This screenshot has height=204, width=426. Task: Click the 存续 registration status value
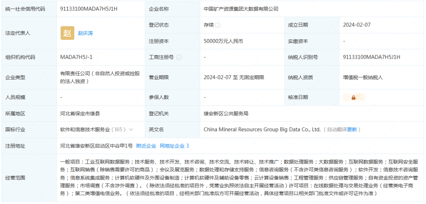coord(209,25)
